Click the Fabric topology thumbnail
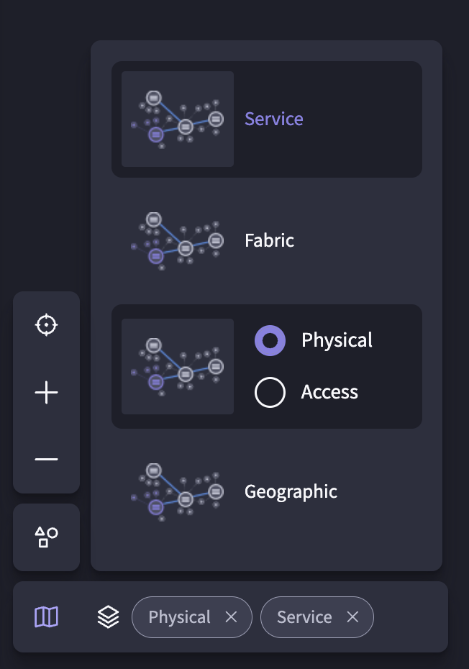This screenshot has width=469, height=669. 178,241
